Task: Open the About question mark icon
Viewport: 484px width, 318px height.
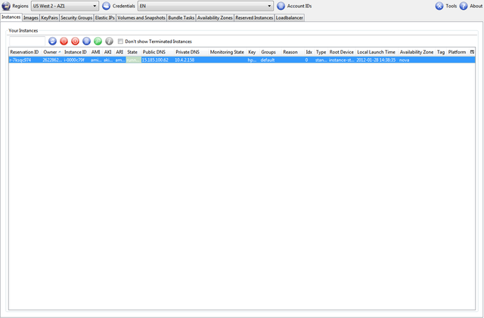Action: (x=464, y=6)
